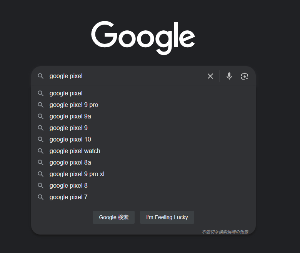Image resolution: width=300 pixels, height=253 pixels.
Task: Click magnifier icon beside google pixel 7
Action: coord(40,197)
